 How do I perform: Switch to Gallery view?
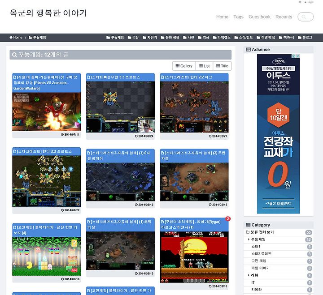(x=184, y=66)
